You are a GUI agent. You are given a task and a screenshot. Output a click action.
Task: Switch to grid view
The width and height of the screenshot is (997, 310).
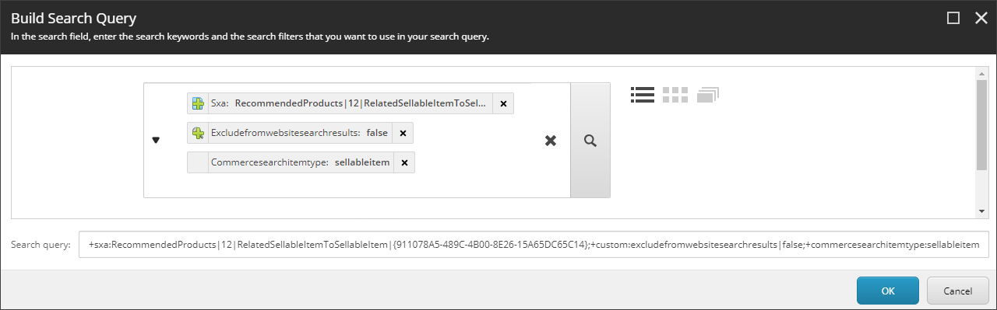[x=675, y=95]
